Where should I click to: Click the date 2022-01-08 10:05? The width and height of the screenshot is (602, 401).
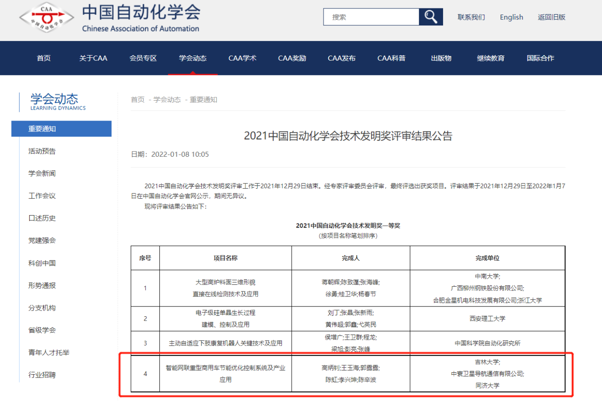coord(180,154)
